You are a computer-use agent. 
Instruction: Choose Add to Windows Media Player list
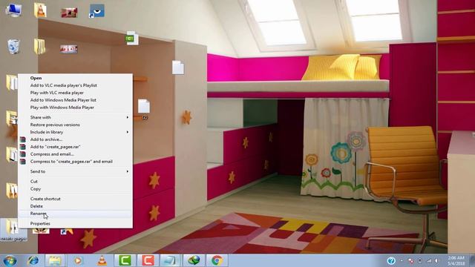click(x=75, y=100)
